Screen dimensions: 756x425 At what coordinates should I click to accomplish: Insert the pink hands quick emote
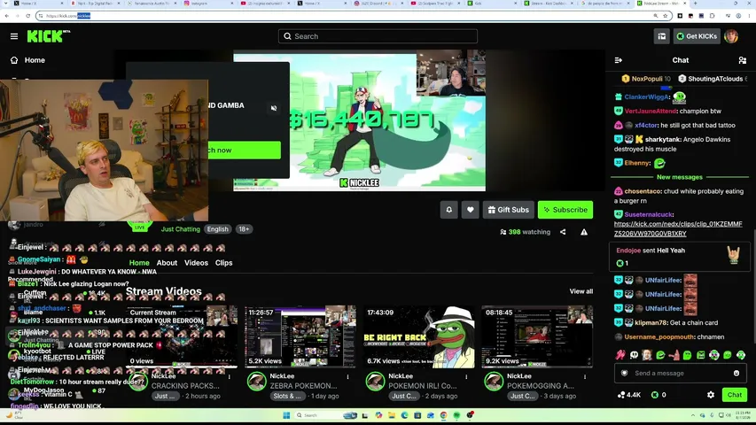(620, 355)
